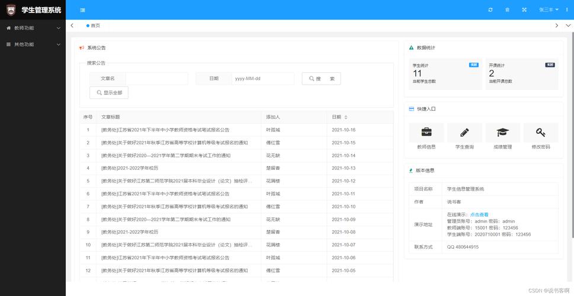Click the home icon beside 教师功能
Image resolution: width=574 pixels, height=296 pixels.
[x=9, y=28]
